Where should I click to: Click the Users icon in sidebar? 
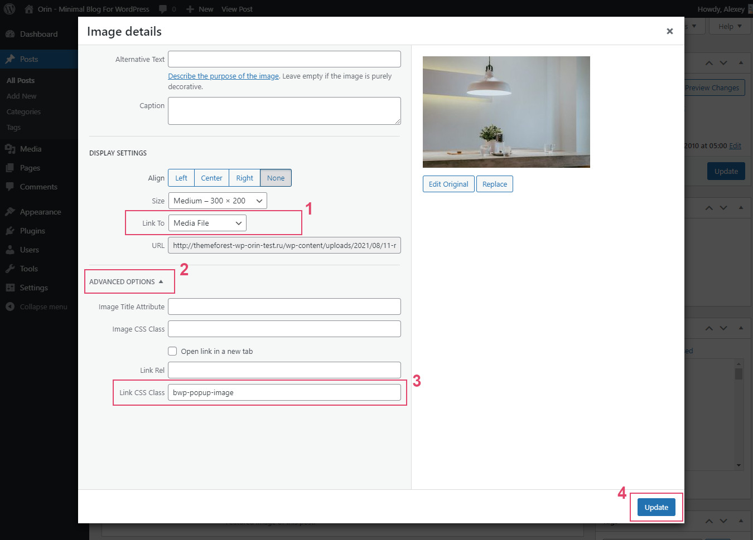pyautogui.click(x=10, y=250)
